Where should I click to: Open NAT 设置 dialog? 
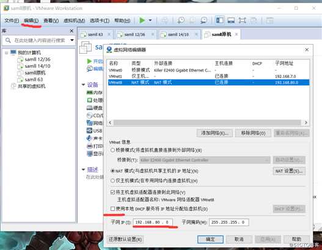point(289,171)
